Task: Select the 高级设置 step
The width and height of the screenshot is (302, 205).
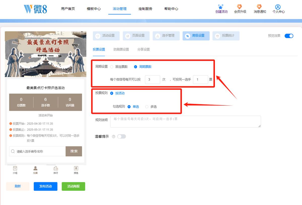Action: 196,36
